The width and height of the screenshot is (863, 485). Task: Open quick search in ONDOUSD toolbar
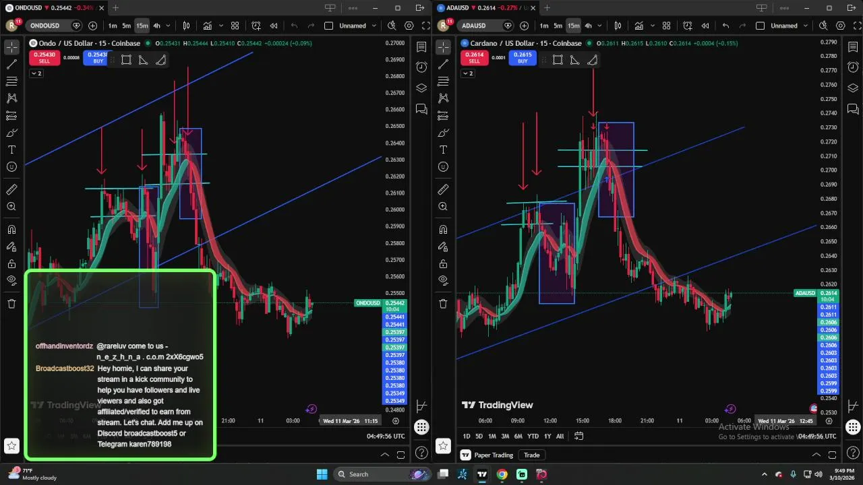pos(392,26)
